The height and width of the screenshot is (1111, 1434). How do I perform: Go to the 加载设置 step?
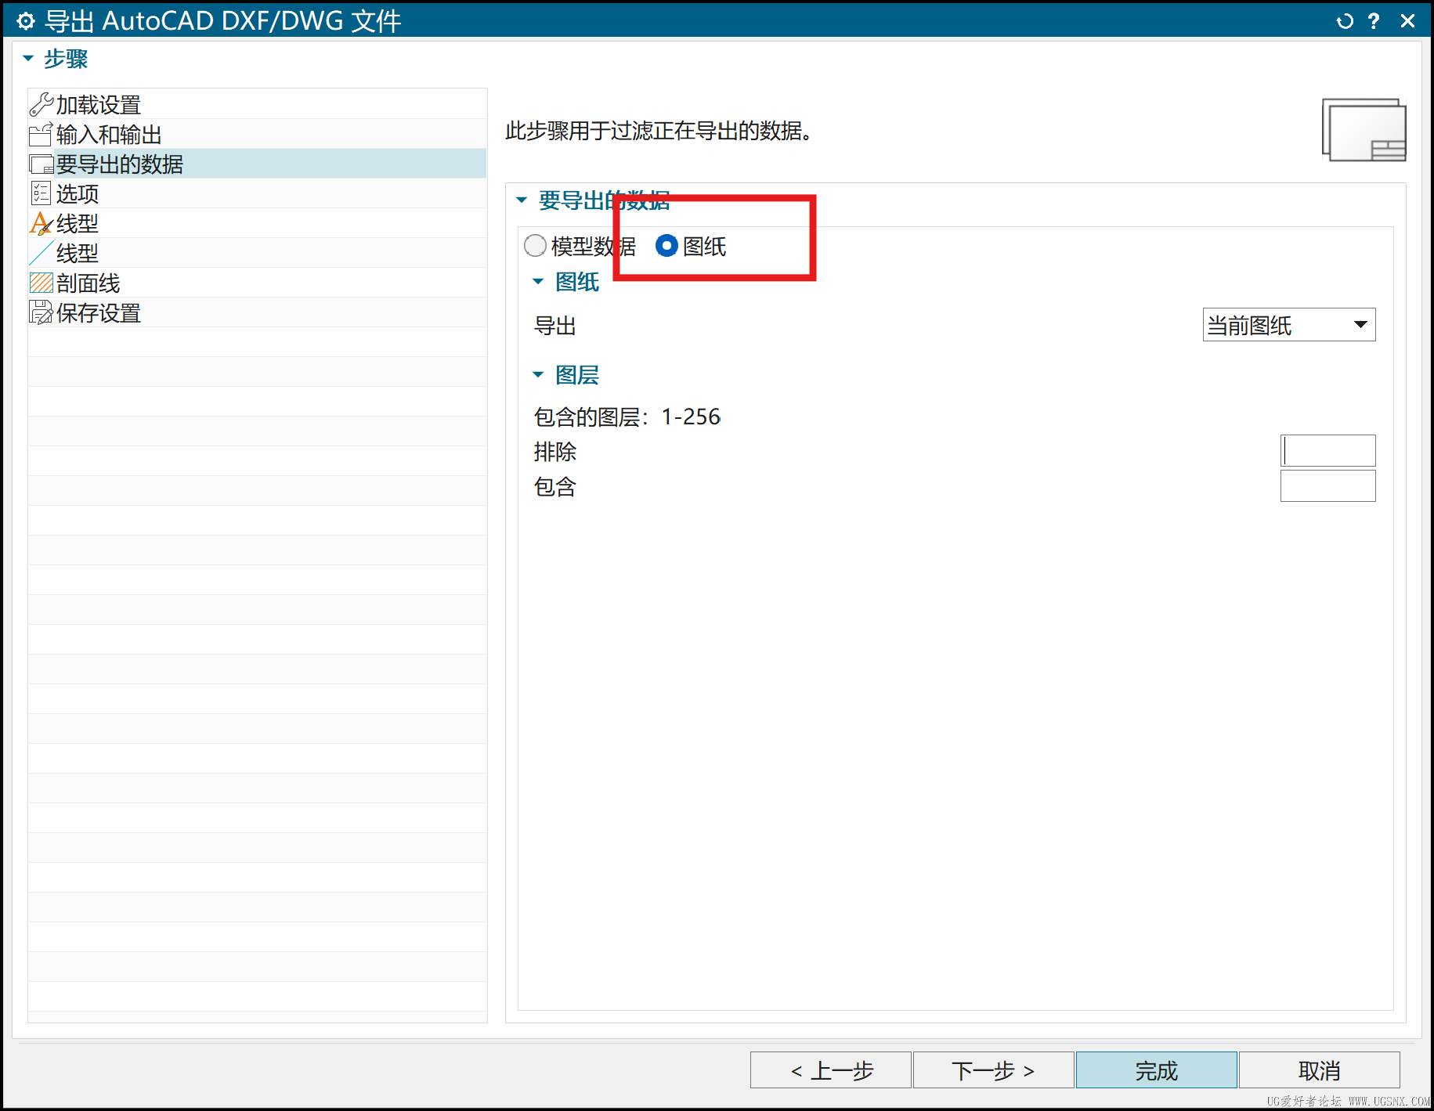coord(257,104)
